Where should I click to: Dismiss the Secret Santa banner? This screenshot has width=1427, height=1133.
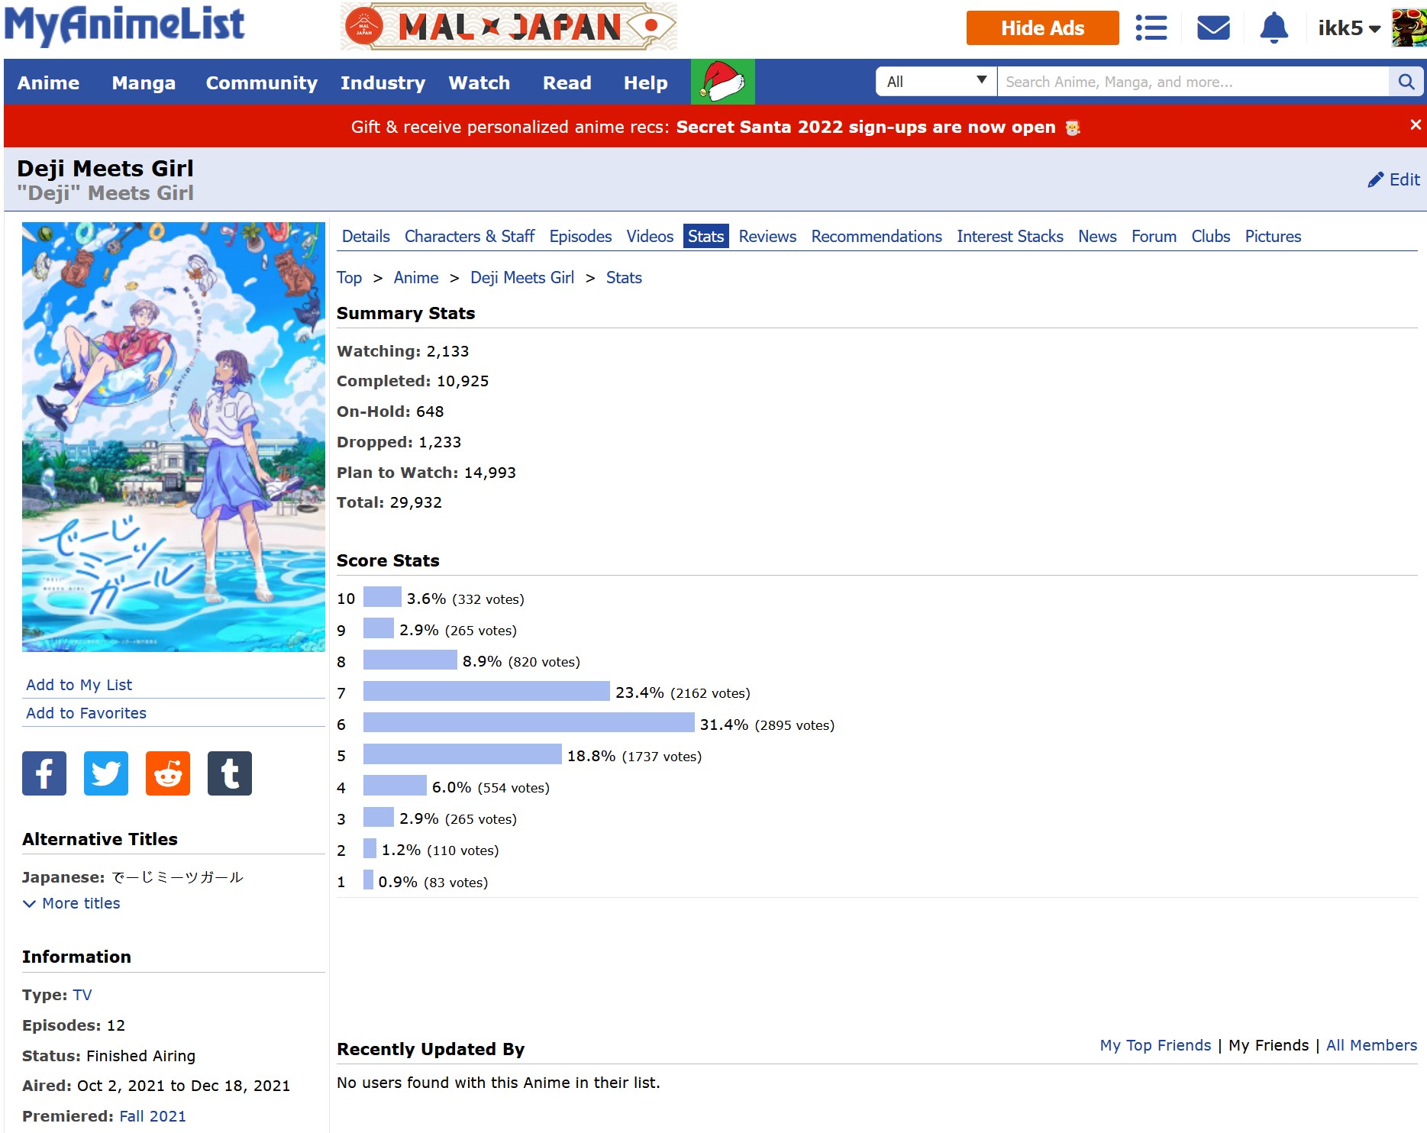click(1415, 124)
